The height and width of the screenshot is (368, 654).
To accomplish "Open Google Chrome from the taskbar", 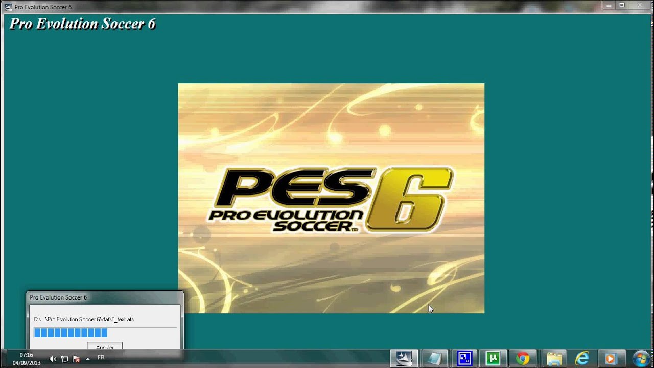I will (523, 358).
